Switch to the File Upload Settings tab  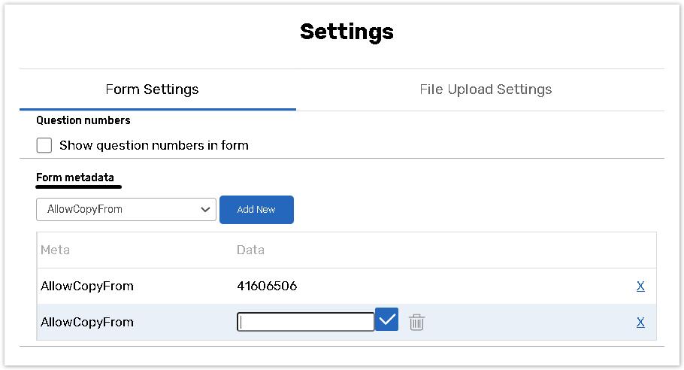coord(486,89)
